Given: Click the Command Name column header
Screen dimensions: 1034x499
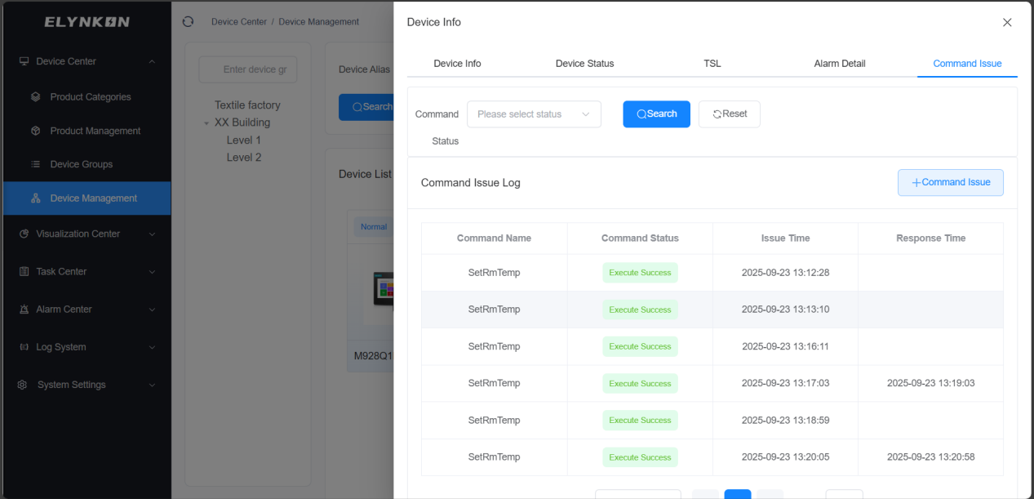Looking at the screenshot, I should click(494, 238).
